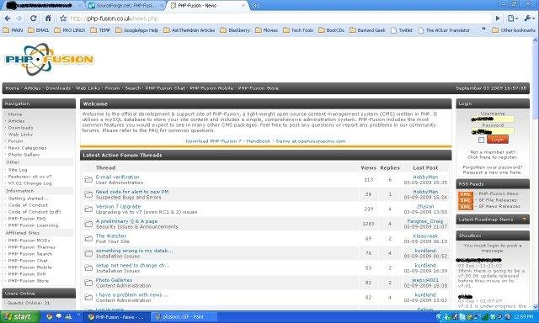Click the PHP-Fusion logo

click(49, 60)
